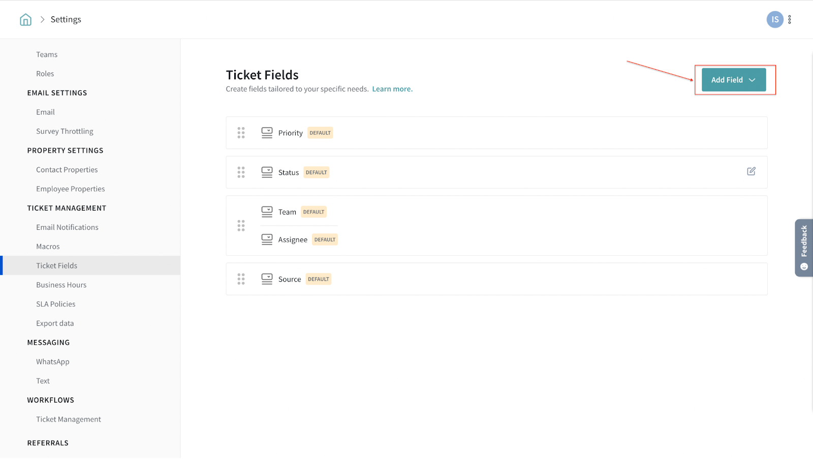Click the drag handle for Source row
Screen dimensions: 813x459
[x=241, y=279]
